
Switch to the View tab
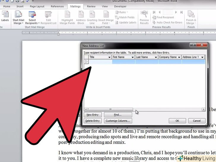point(105,7)
